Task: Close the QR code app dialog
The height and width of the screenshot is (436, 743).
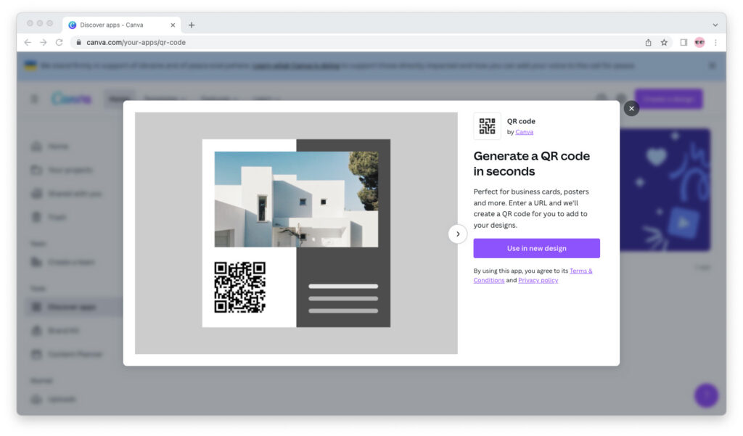Action: point(631,109)
